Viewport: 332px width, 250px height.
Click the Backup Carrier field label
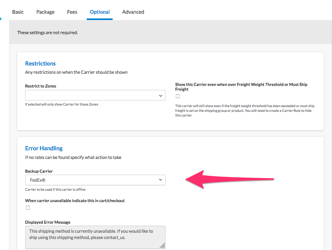(x=39, y=172)
